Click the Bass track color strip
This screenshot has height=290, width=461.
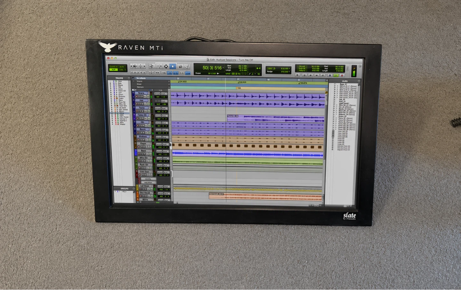coord(136,152)
